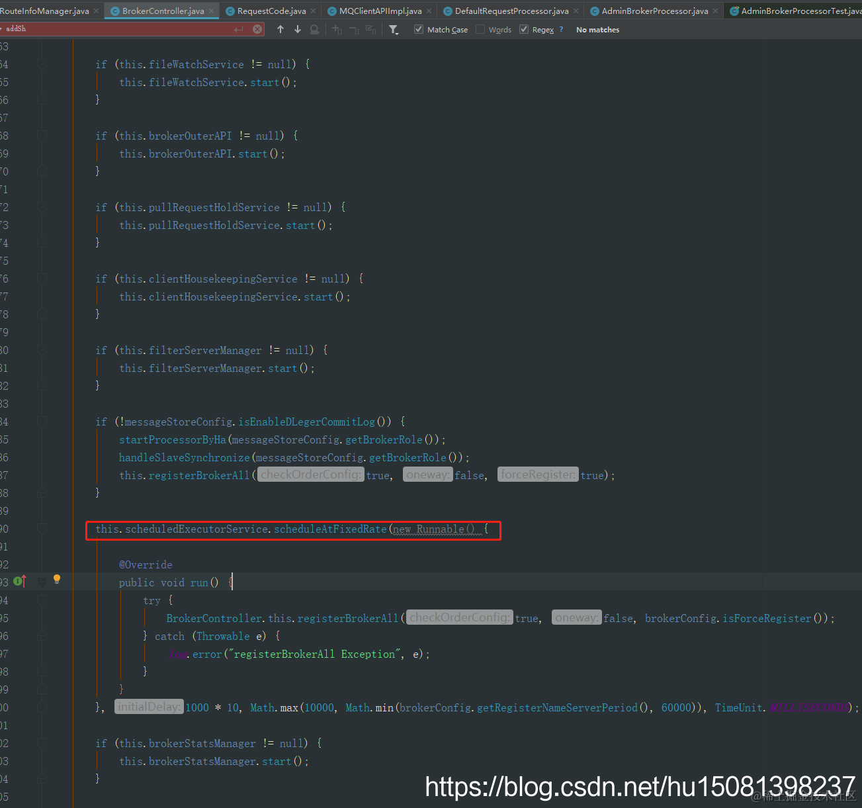Click brokerStatsManager.start() call
This screenshot has height=808, width=862.
pyautogui.click(x=214, y=761)
